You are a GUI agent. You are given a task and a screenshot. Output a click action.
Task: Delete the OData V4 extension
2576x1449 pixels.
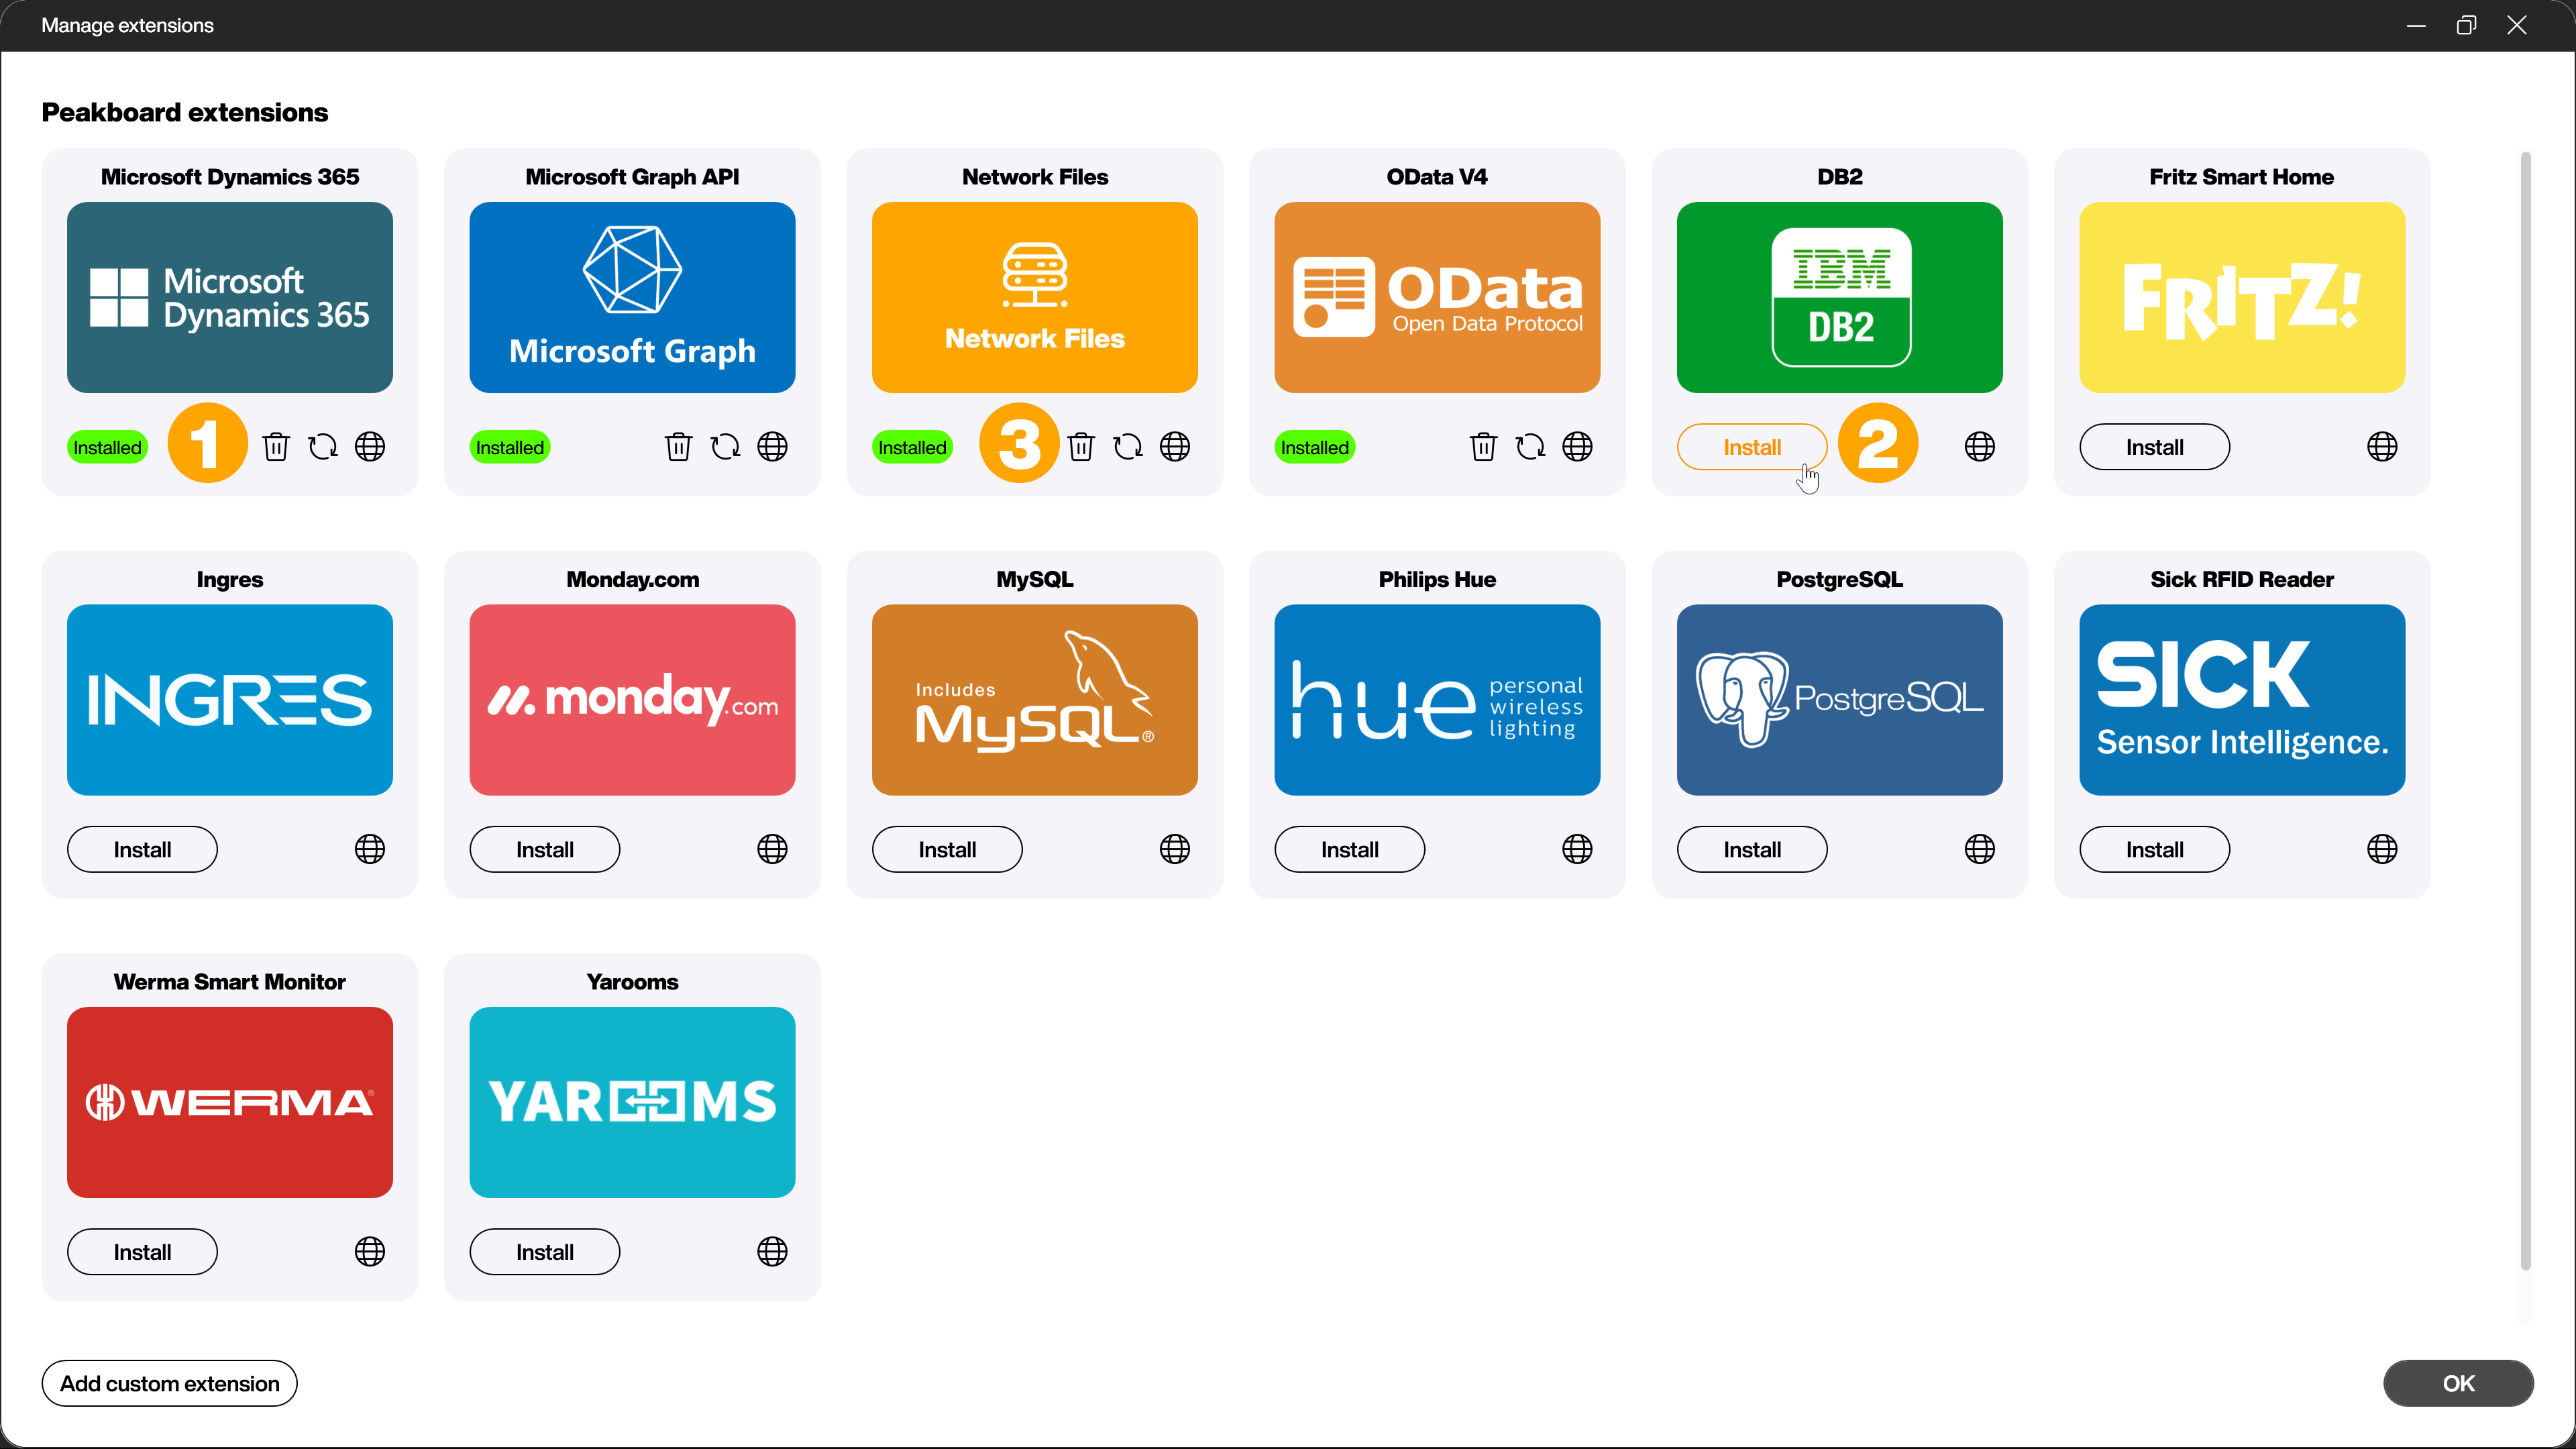pyautogui.click(x=1484, y=447)
